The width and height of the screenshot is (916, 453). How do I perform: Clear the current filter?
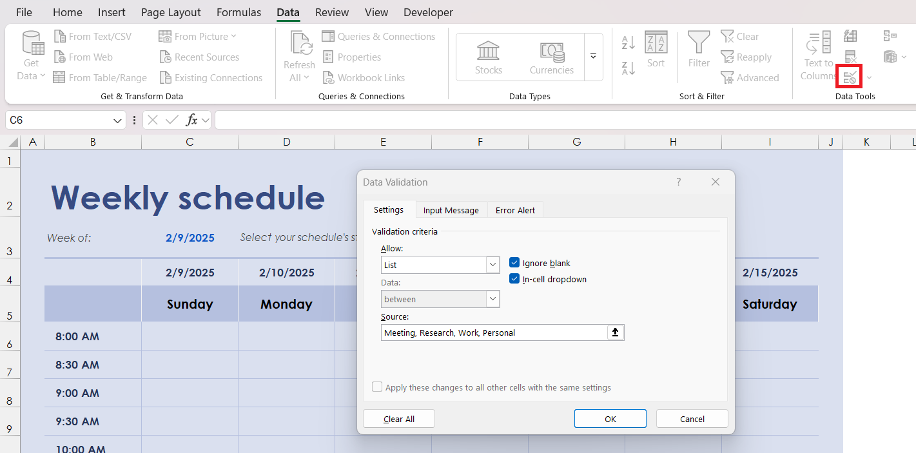[740, 37]
